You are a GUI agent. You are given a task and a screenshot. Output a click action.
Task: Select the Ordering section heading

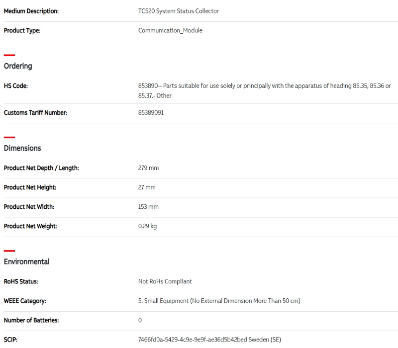(18, 66)
